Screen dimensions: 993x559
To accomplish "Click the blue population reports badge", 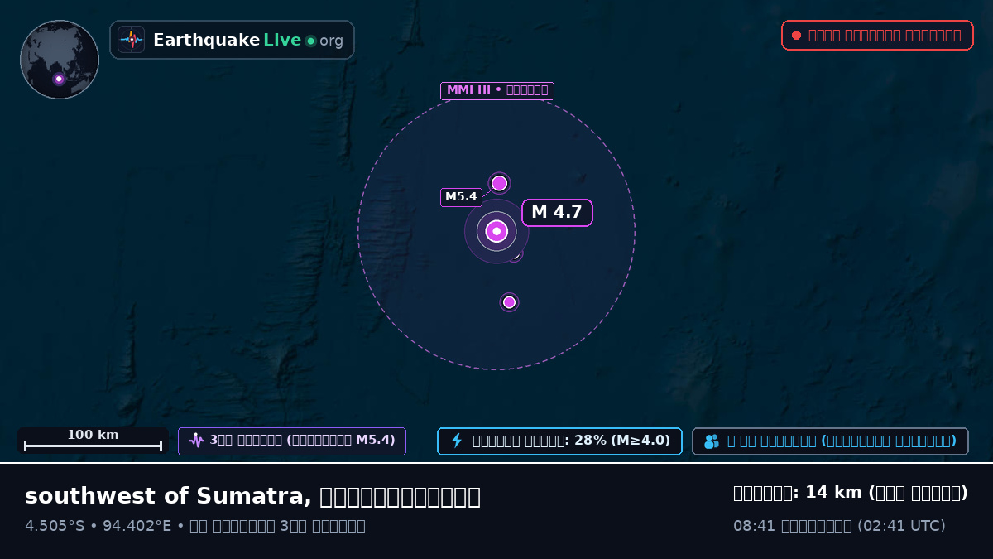I will tap(830, 441).
